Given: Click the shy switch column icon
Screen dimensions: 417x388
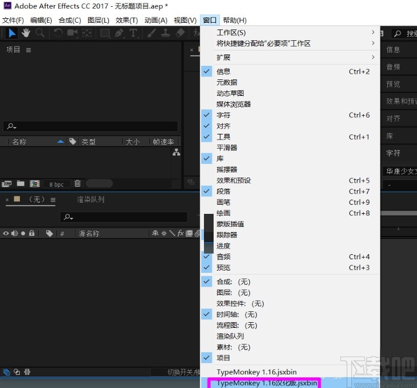Looking at the screenshot, I should [x=155, y=233].
